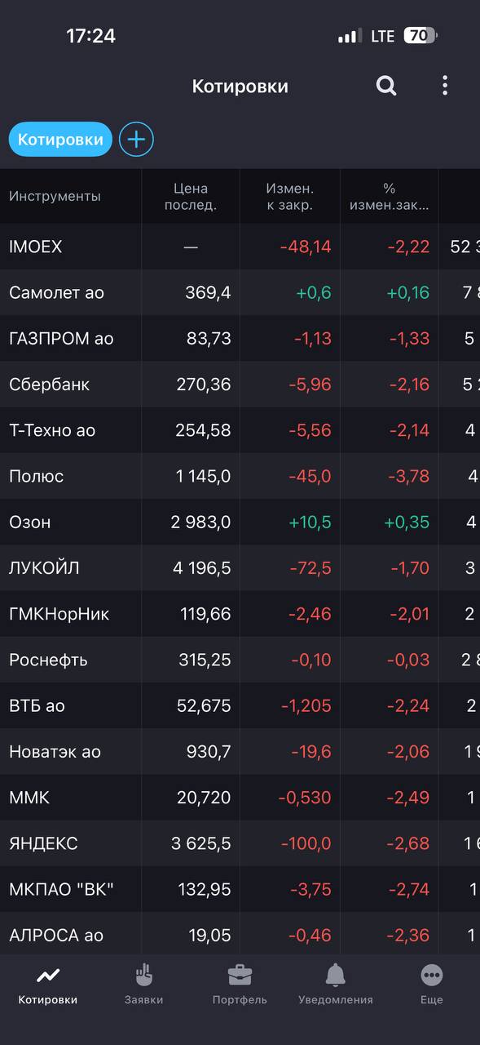Open the search magnifier icon

coord(386,86)
